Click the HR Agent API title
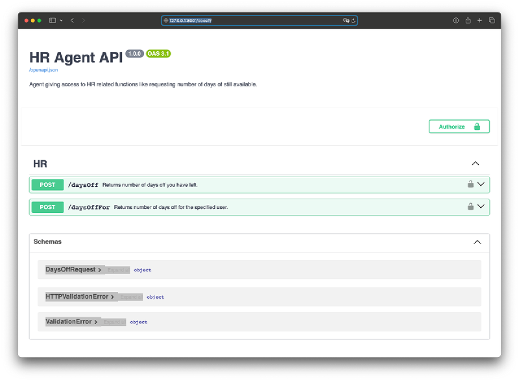 (76, 57)
